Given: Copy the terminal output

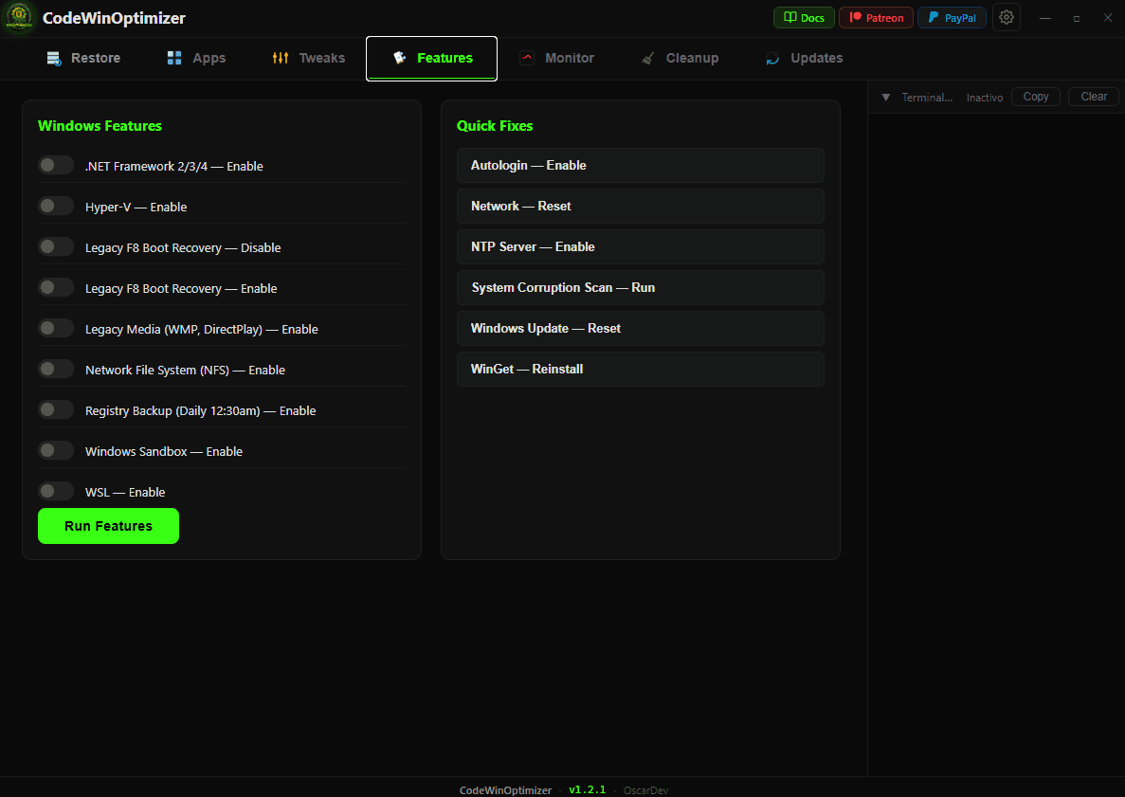Looking at the screenshot, I should click(1036, 97).
